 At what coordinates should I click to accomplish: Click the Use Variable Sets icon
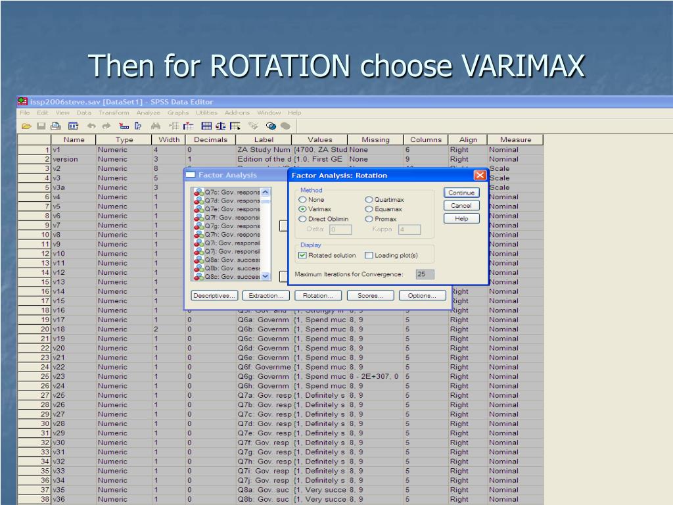point(271,126)
